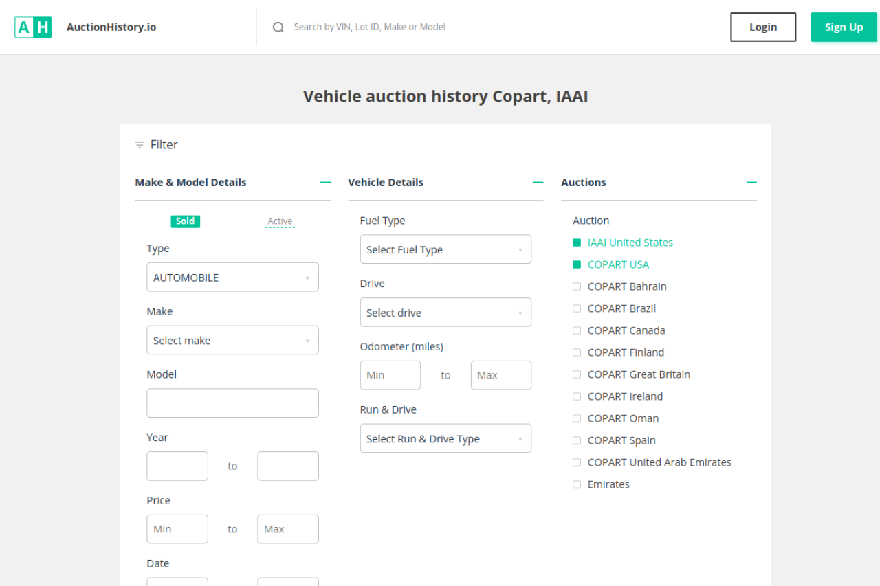Open the Select make dropdown

tap(232, 341)
